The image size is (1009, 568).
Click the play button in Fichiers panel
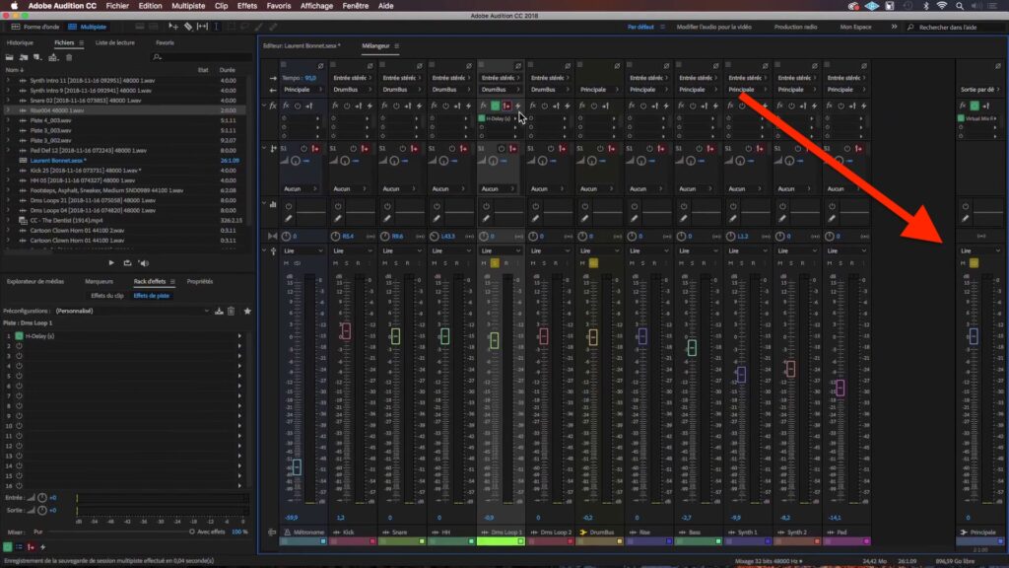[x=111, y=263]
